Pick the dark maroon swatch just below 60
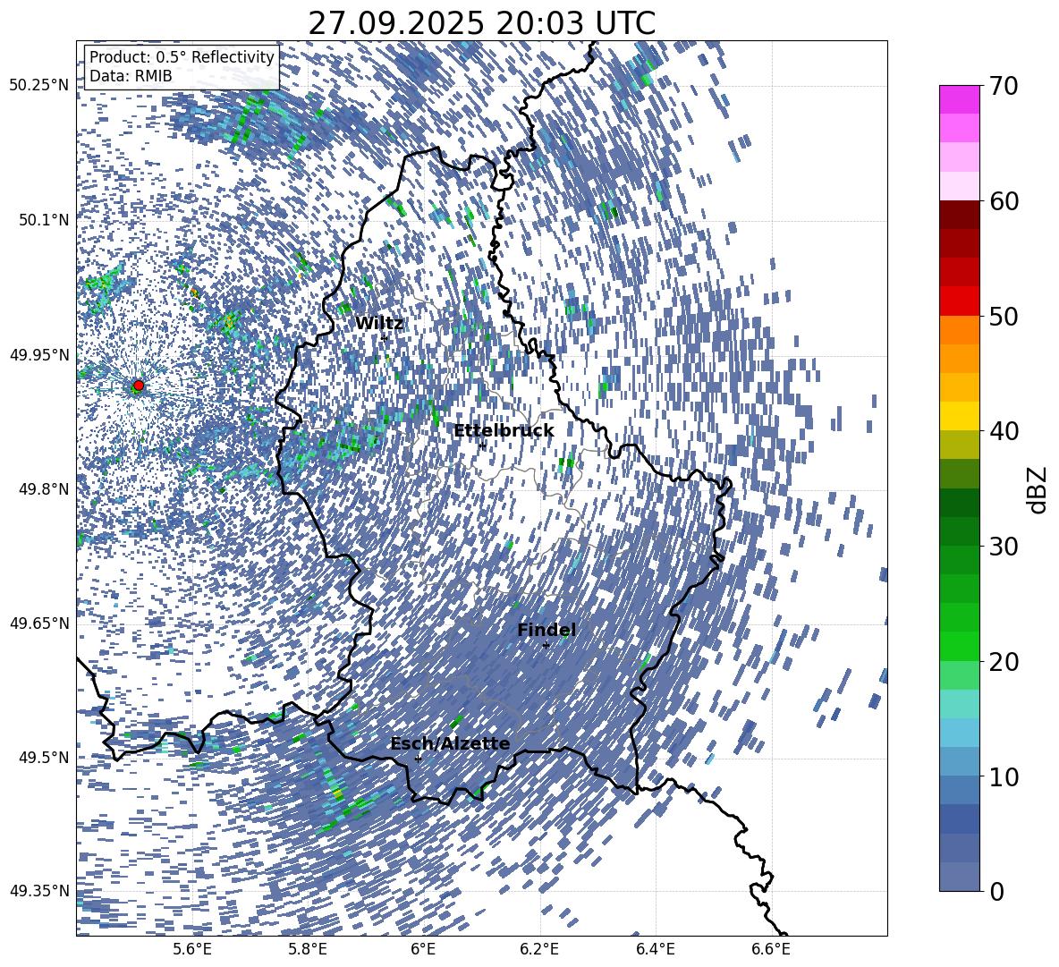 (959, 215)
